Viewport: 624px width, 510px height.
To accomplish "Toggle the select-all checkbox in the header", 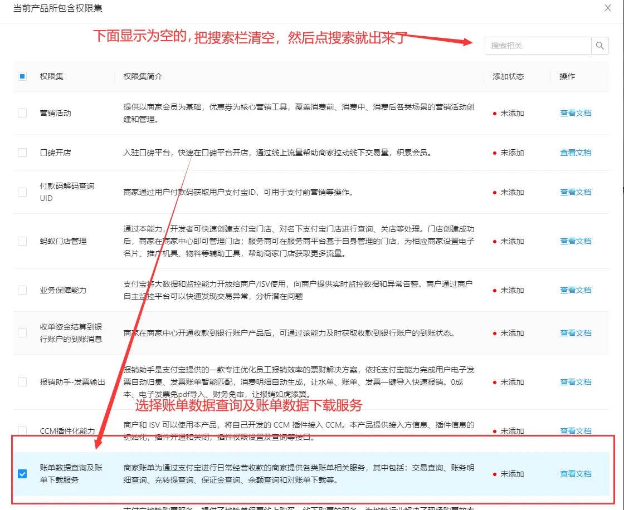I will click(22, 76).
